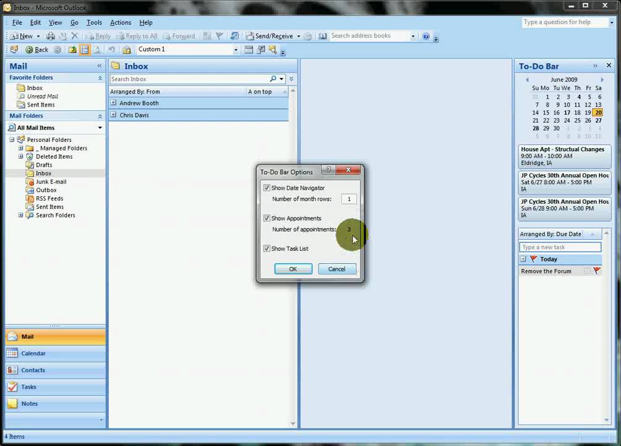Click the Number of month rows field
621x446 pixels.
(349, 199)
